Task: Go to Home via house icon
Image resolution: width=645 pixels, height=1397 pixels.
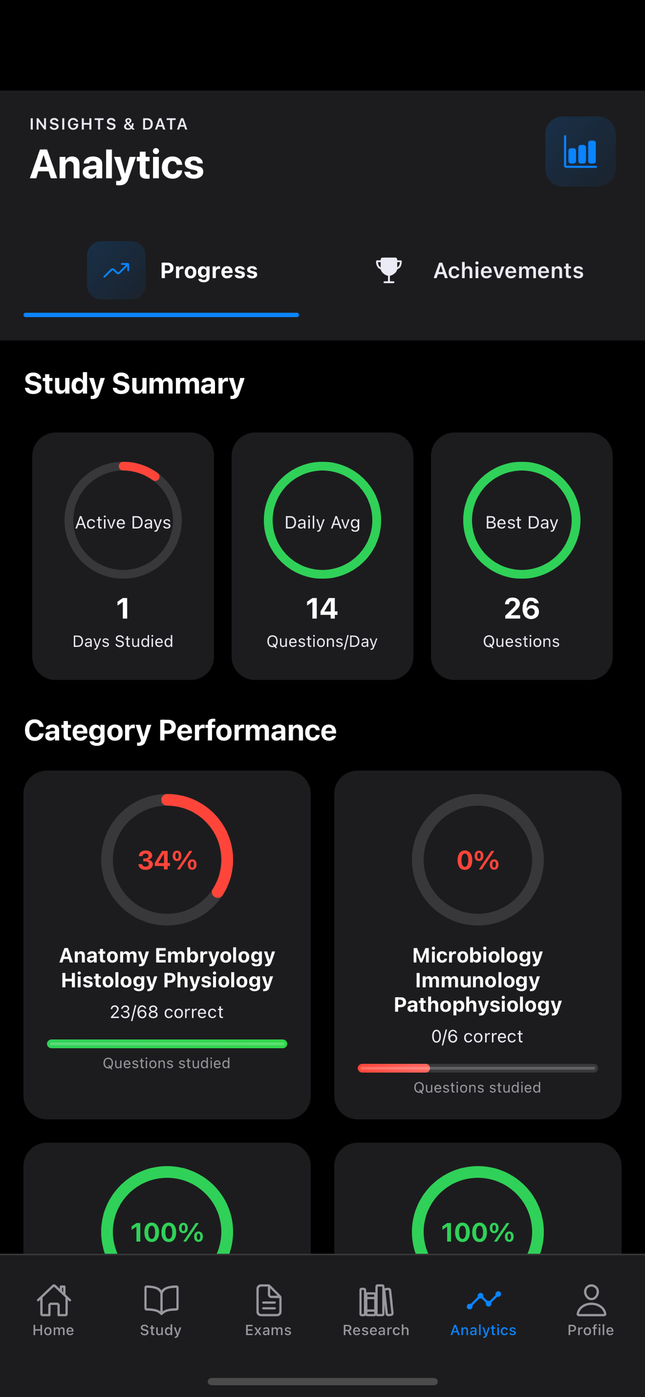Action: (x=53, y=1300)
